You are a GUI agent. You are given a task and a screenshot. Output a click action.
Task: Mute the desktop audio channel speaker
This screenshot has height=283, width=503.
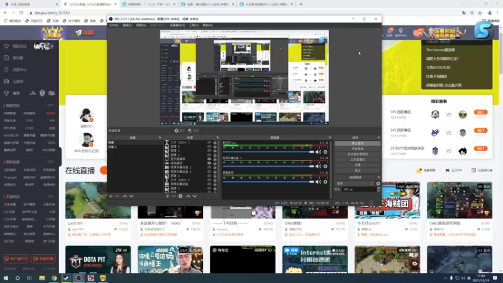(x=318, y=182)
